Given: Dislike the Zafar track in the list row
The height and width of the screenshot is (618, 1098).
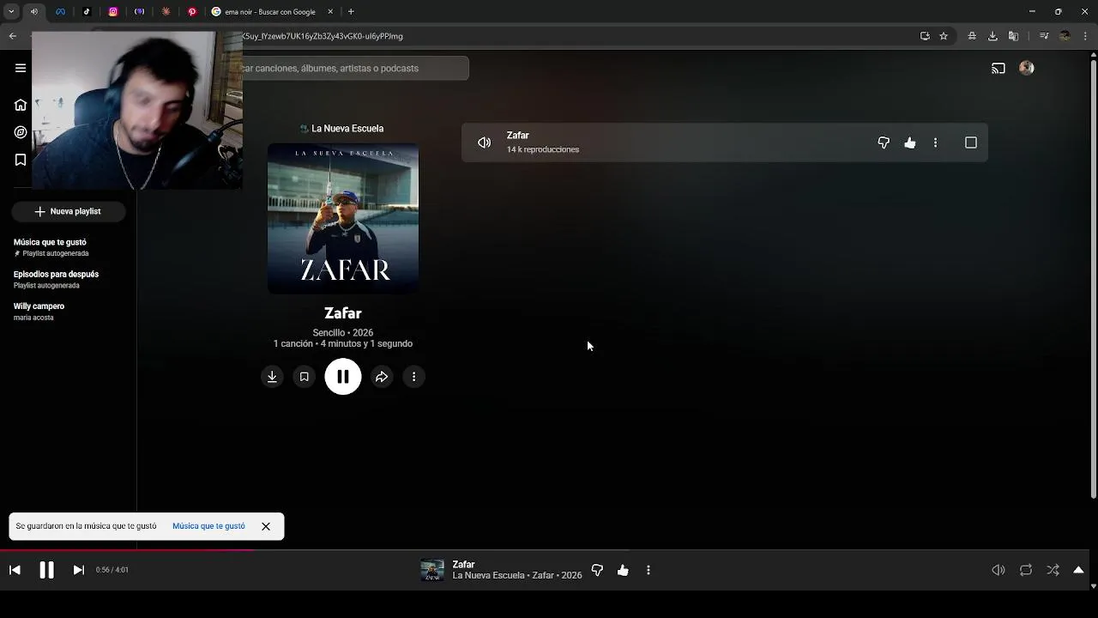Looking at the screenshot, I should click(884, 142).
